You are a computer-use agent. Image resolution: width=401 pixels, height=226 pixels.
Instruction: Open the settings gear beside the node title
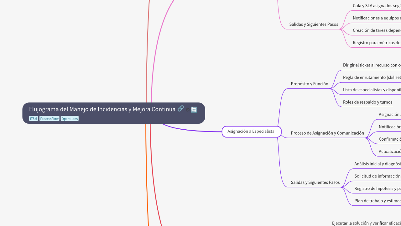point(188,110)
